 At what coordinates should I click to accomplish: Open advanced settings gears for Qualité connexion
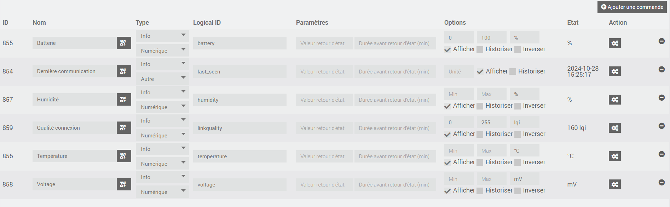point(614,128)
